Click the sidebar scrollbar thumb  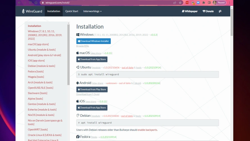click(x=68, y=54)
